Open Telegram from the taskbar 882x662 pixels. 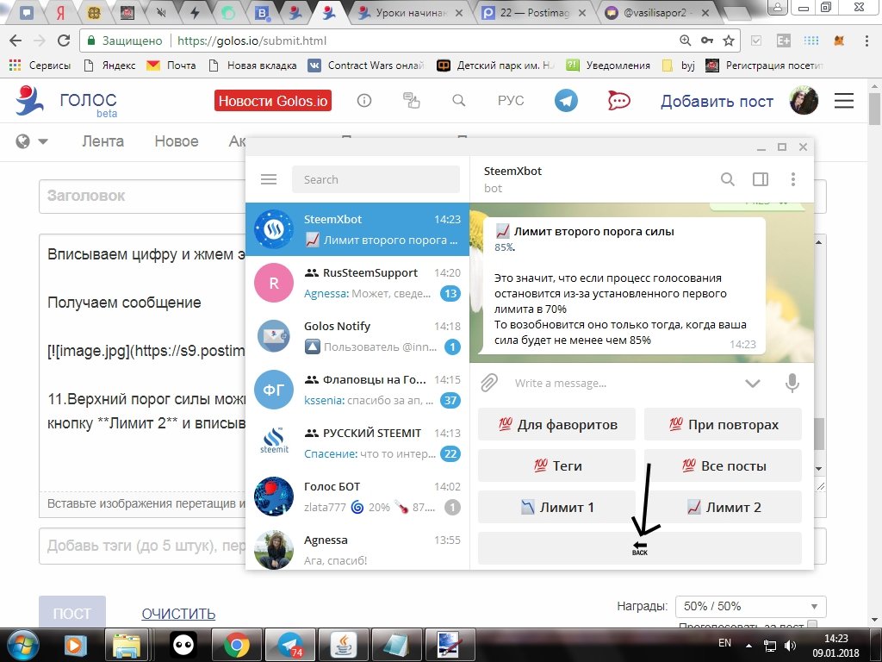291,645
